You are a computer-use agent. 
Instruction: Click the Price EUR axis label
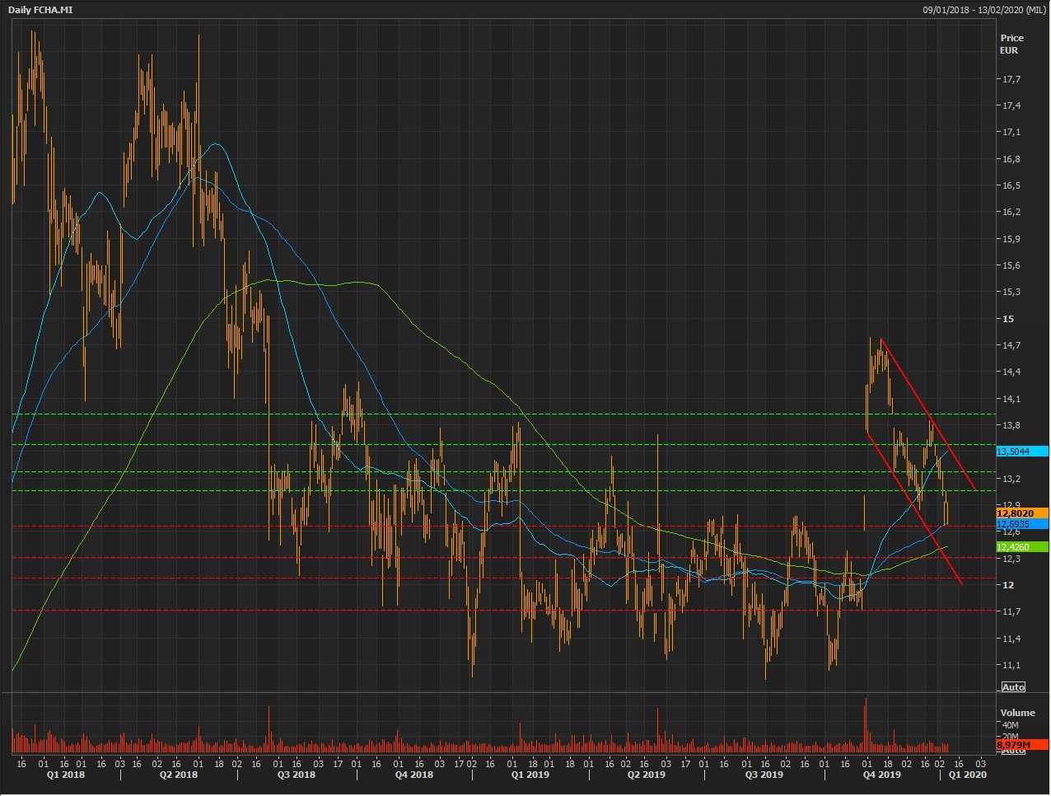click(1011, 44)
